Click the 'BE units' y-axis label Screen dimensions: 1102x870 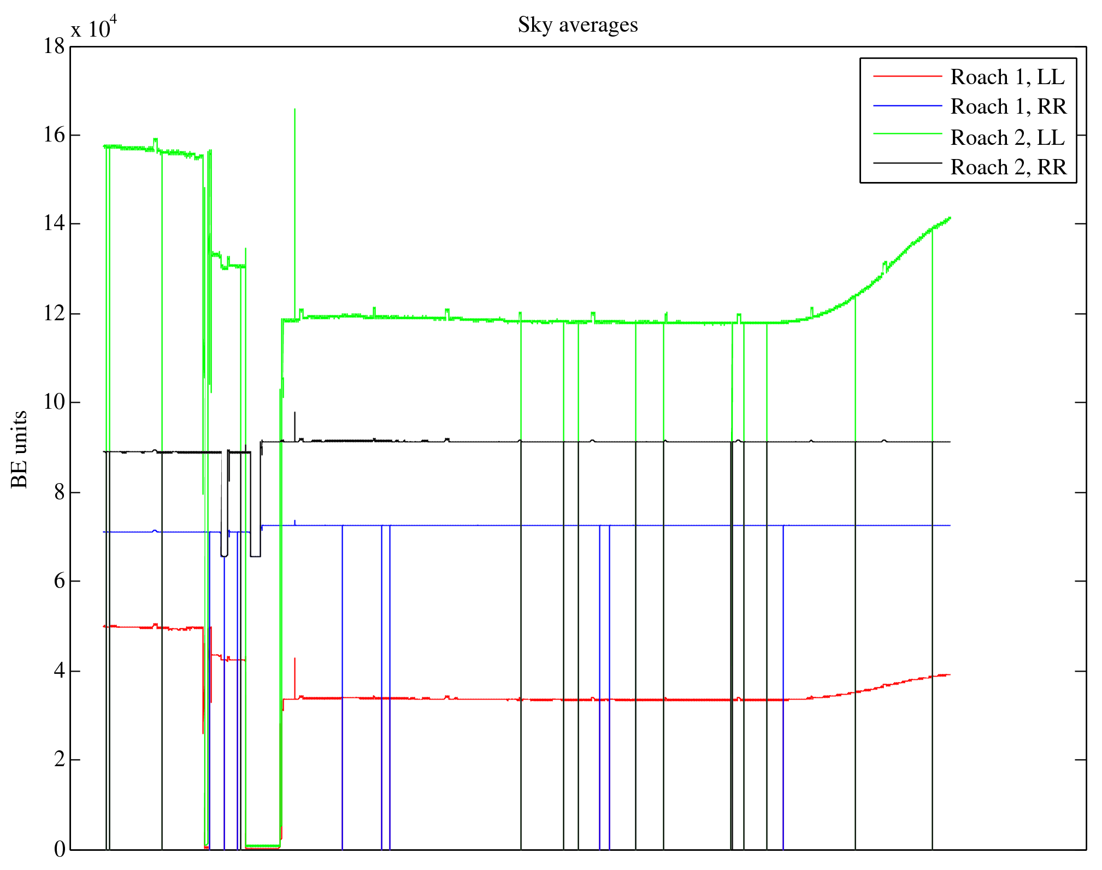coord(20,449)
